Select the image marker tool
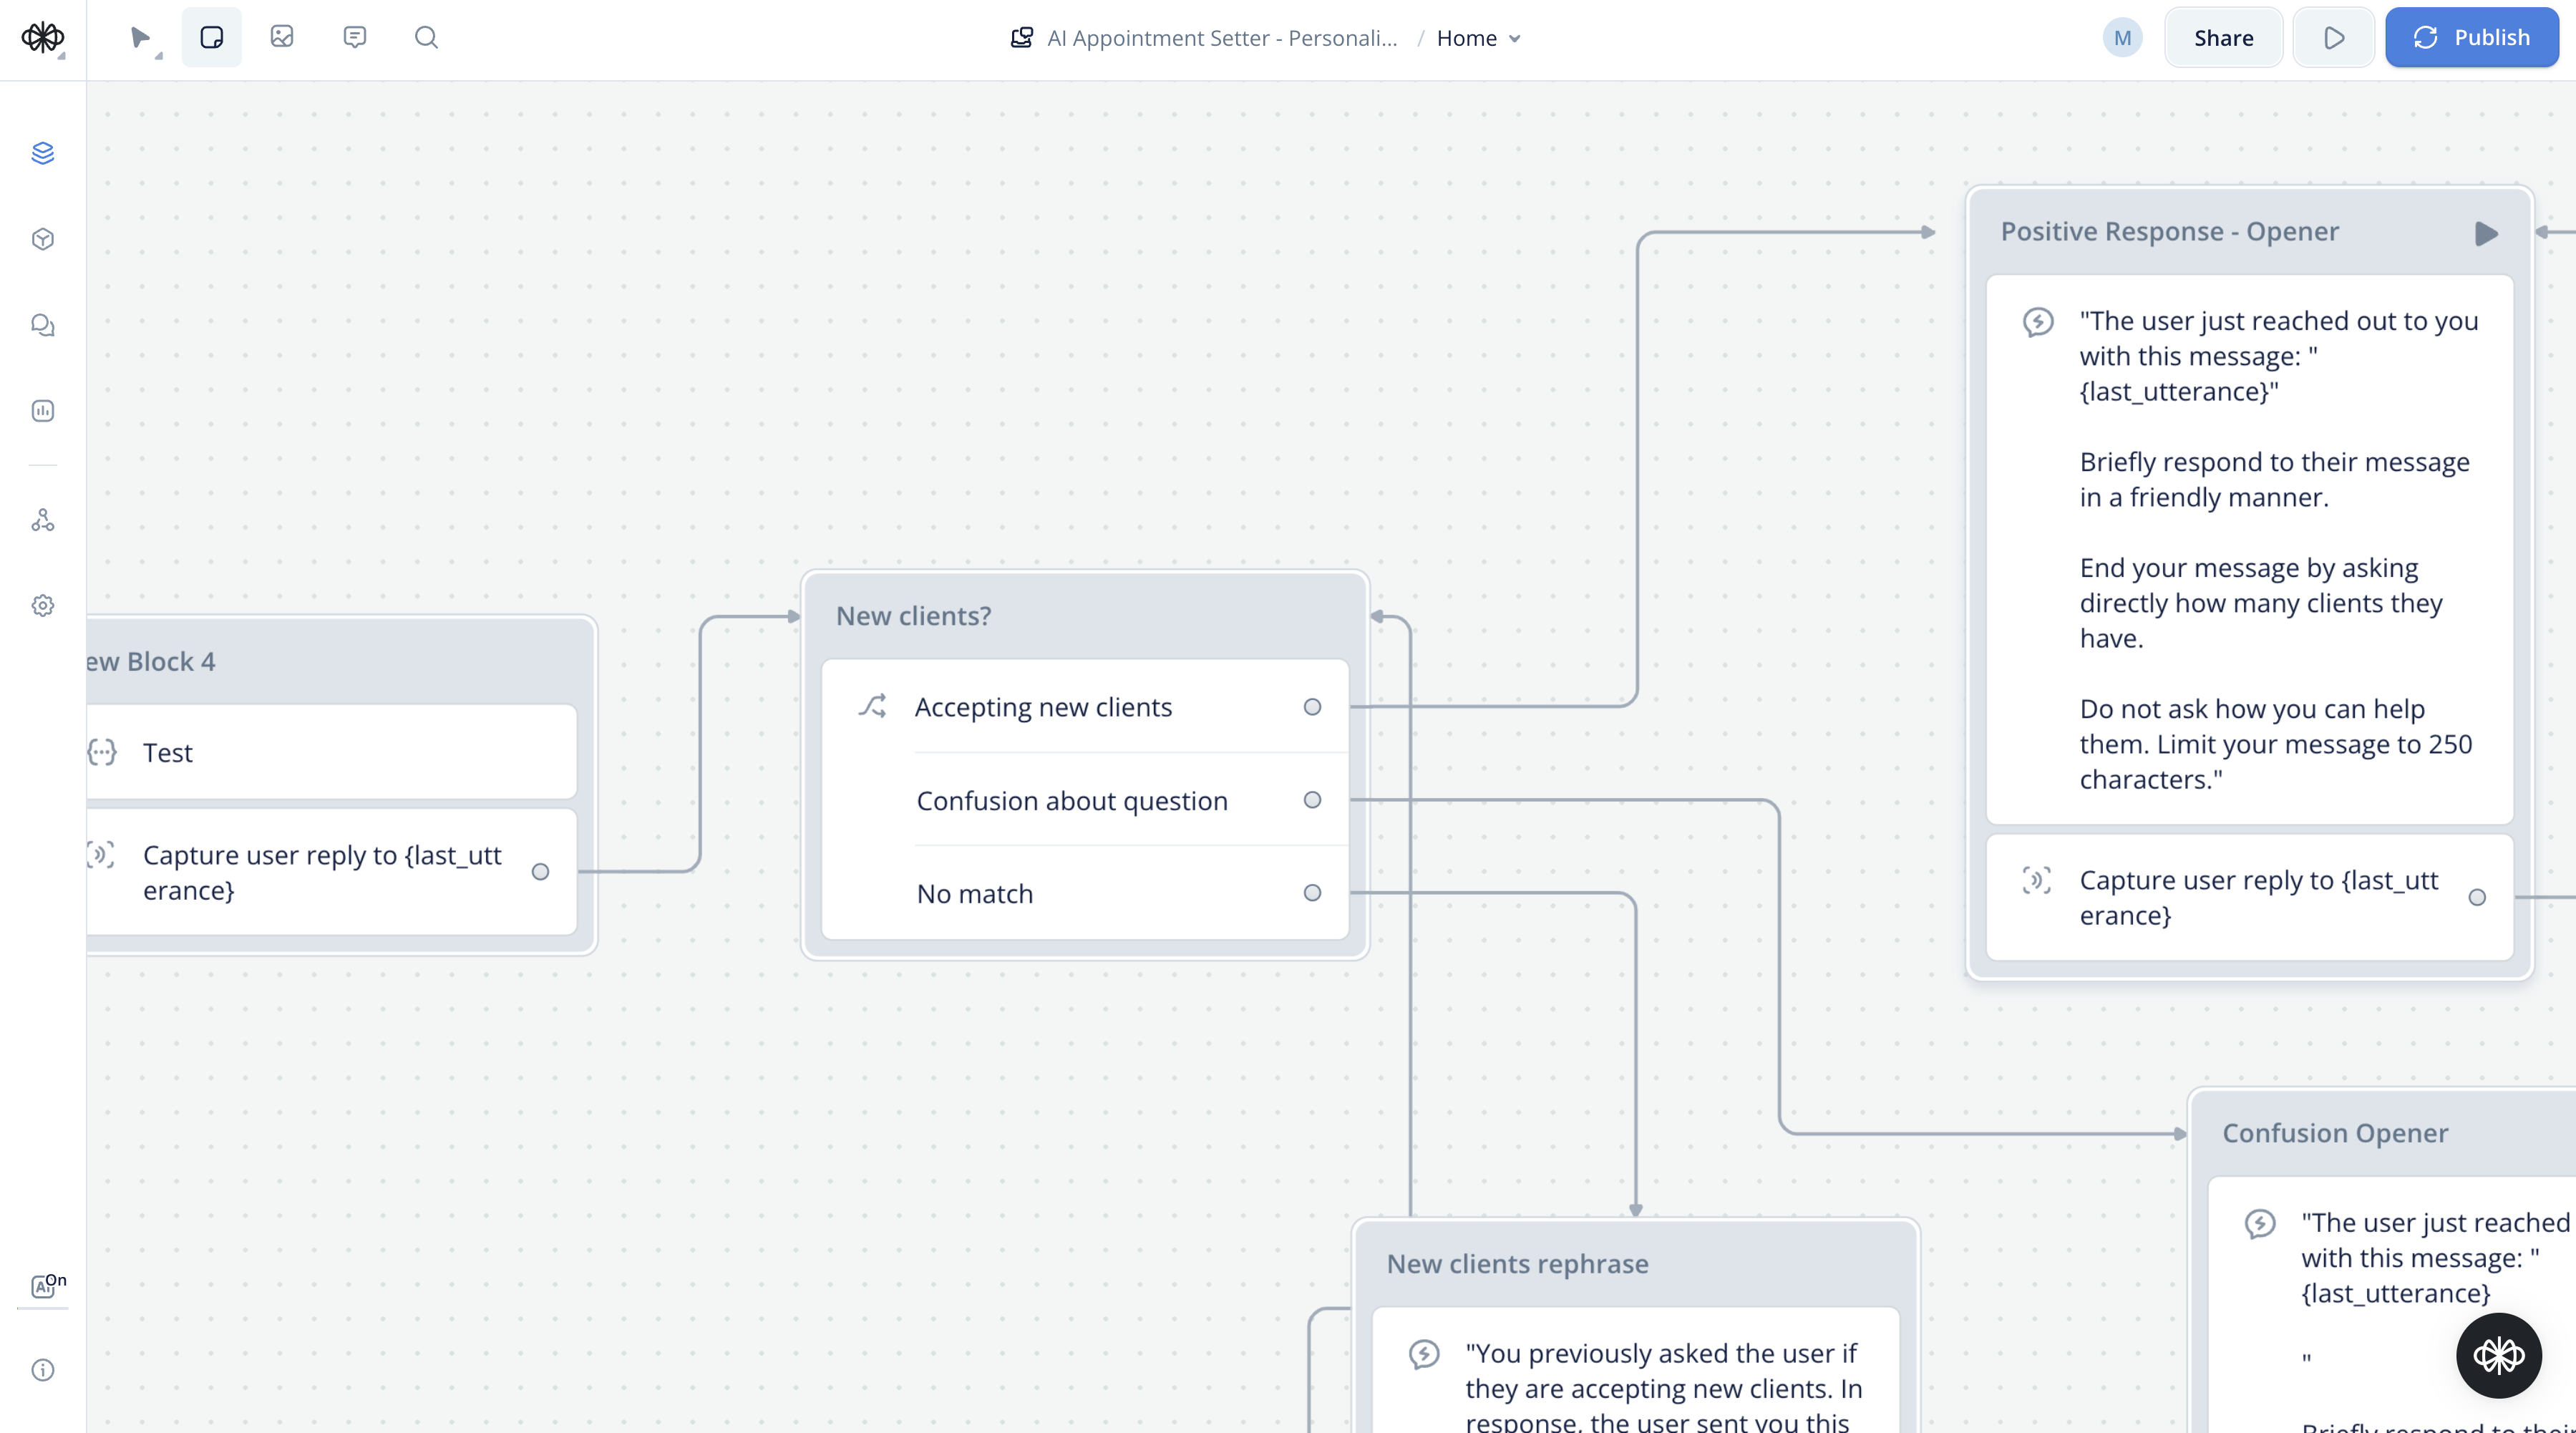 coord(282,37)
